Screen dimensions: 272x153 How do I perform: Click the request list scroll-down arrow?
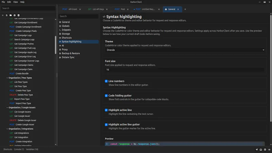tap(55, 144)
